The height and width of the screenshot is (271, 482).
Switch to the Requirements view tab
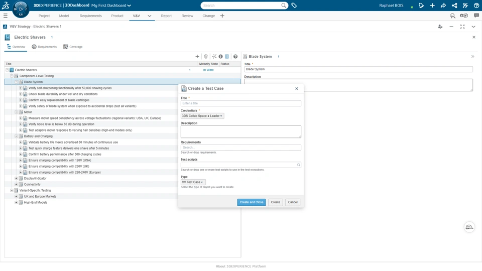coord(44,47)
